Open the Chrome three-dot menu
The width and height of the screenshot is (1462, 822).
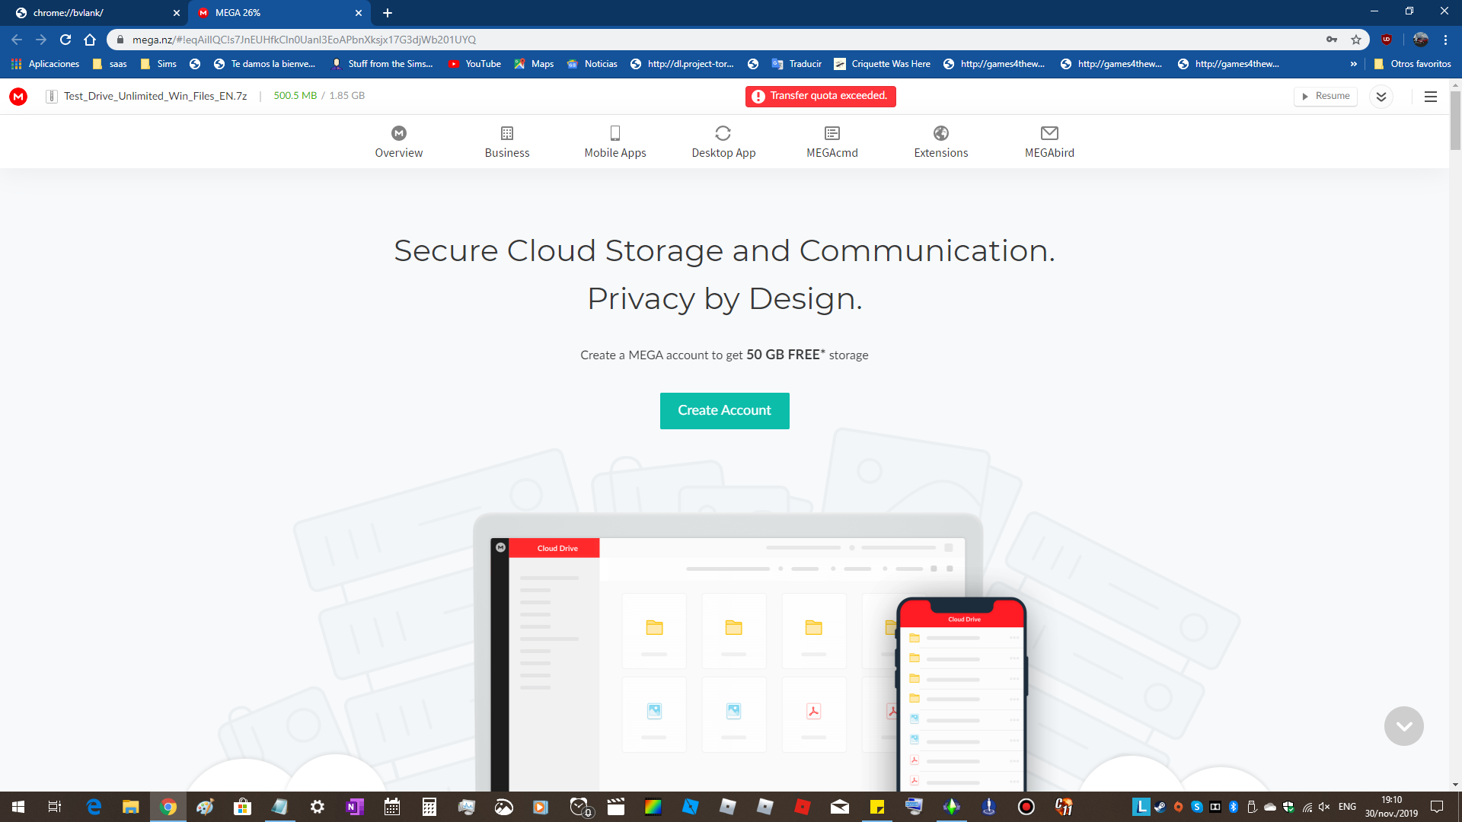click(x=1445, y=40)
